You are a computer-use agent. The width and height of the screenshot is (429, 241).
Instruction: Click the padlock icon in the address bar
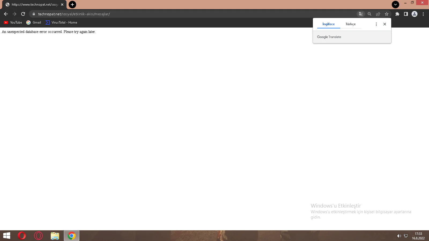point(33,14)
